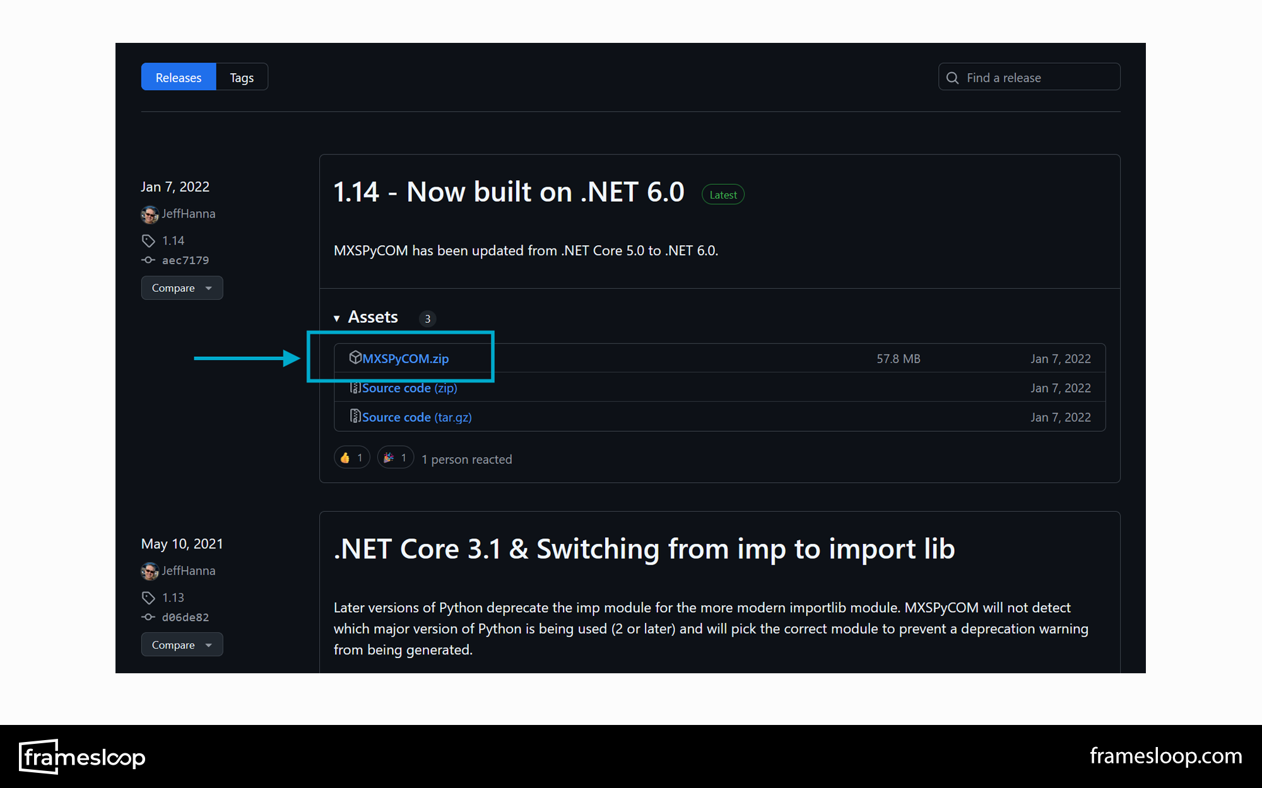Switch to the Releases tab
This screenshot has width=1262, height=788.
click(179, 77)
